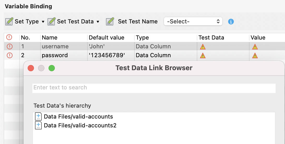Click the green zoom window button
The width and height of the screenshot is (285, 144).
[52, 68]
